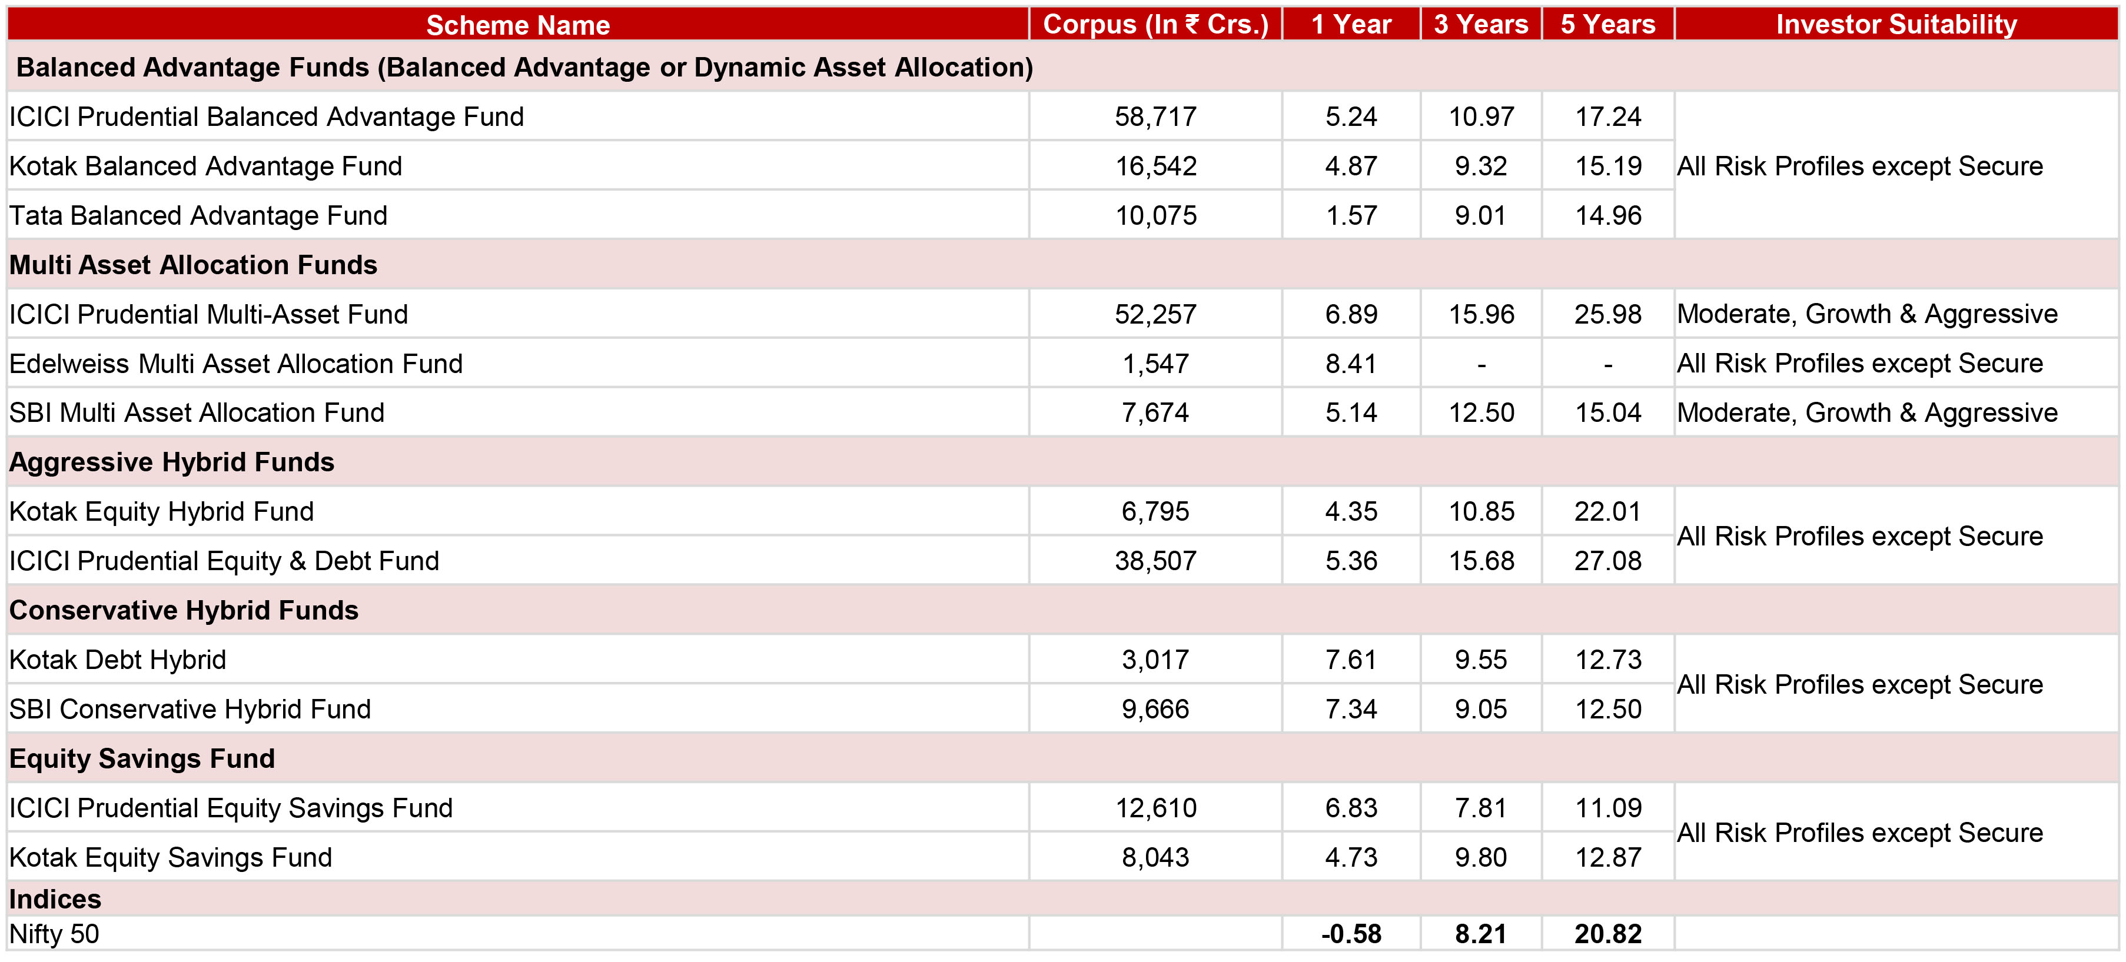2126x962 pixels.
Task: Select the 1 Year return 8.41
Action: coord(1351,364)
